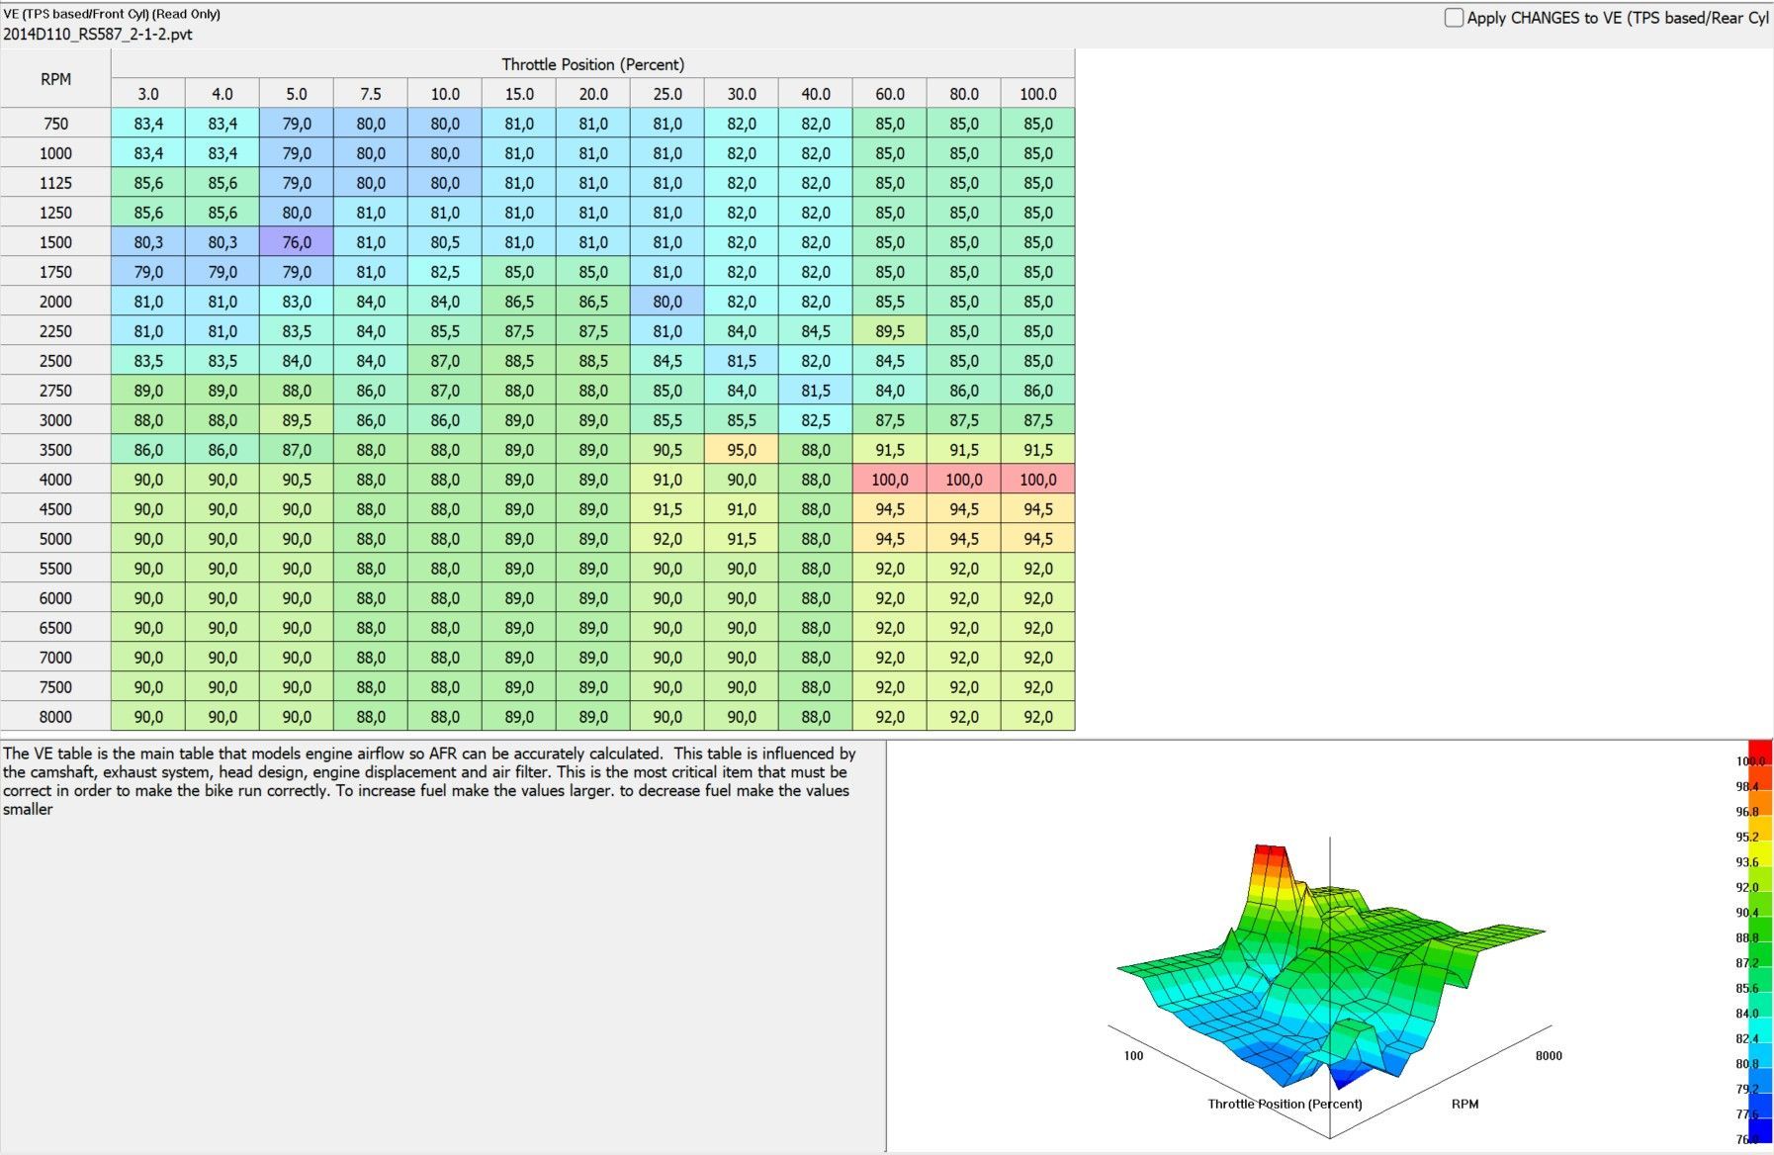Click the 2014D110_RS587_2-1-2.pvt file name label
Screen dimensions: 1774x1155
click(98, 35)
